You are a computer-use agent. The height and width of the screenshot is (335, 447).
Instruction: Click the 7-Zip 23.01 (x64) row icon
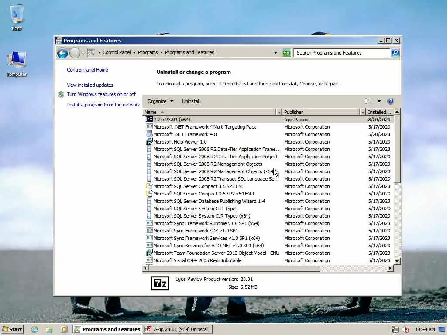[x=149, y=120]
